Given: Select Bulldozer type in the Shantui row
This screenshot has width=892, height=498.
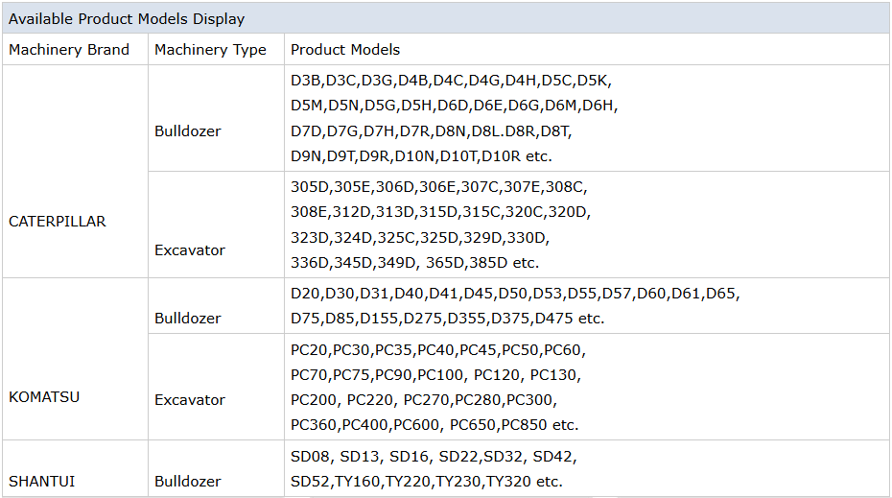Looking at the screenshot, I should point(188,482).
